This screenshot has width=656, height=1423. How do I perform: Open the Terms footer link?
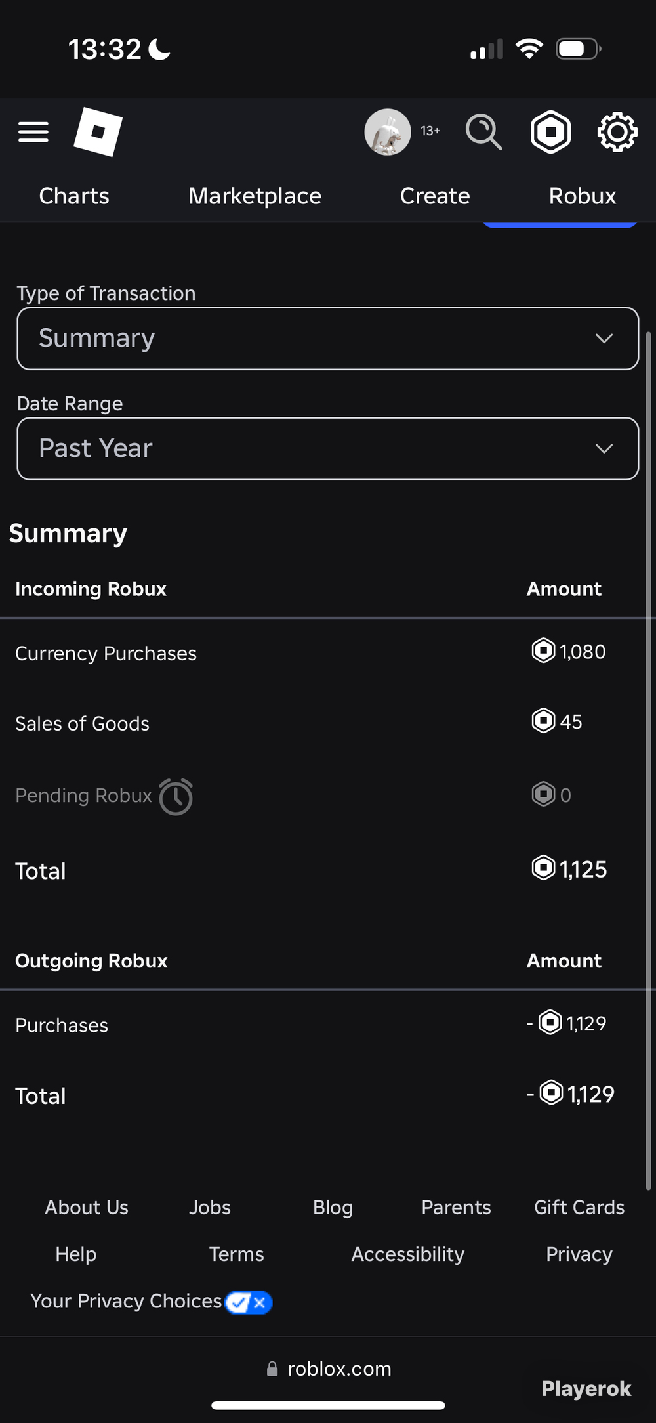coord(236,1254)
